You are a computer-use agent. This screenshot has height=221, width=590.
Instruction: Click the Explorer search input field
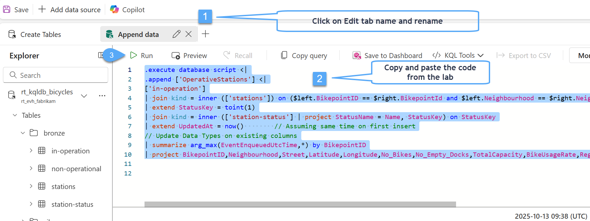pyautogui.click(x=56, y=75)
